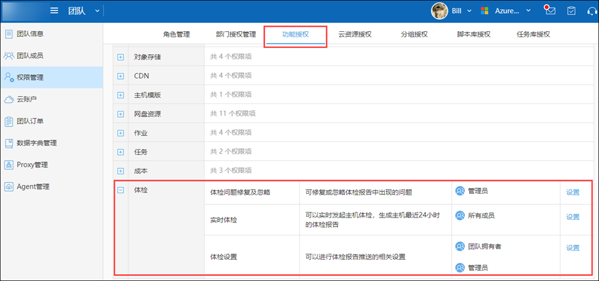Expand the 网盘资源 row

pos(120,114)
